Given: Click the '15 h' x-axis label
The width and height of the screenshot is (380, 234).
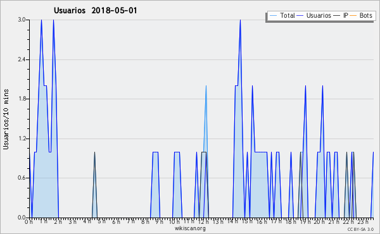Looking at the screenshot, I should click(247, 221).
